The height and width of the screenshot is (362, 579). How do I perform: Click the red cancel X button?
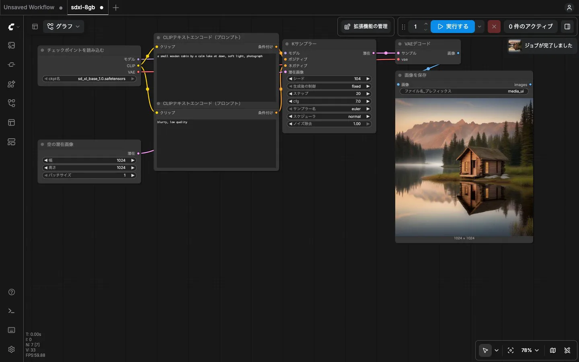494,27
